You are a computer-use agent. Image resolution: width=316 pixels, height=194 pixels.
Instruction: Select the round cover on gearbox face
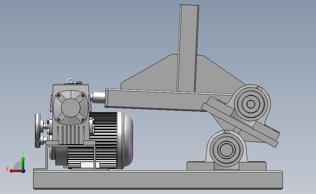pyautogui.click(x=71, y=108)
